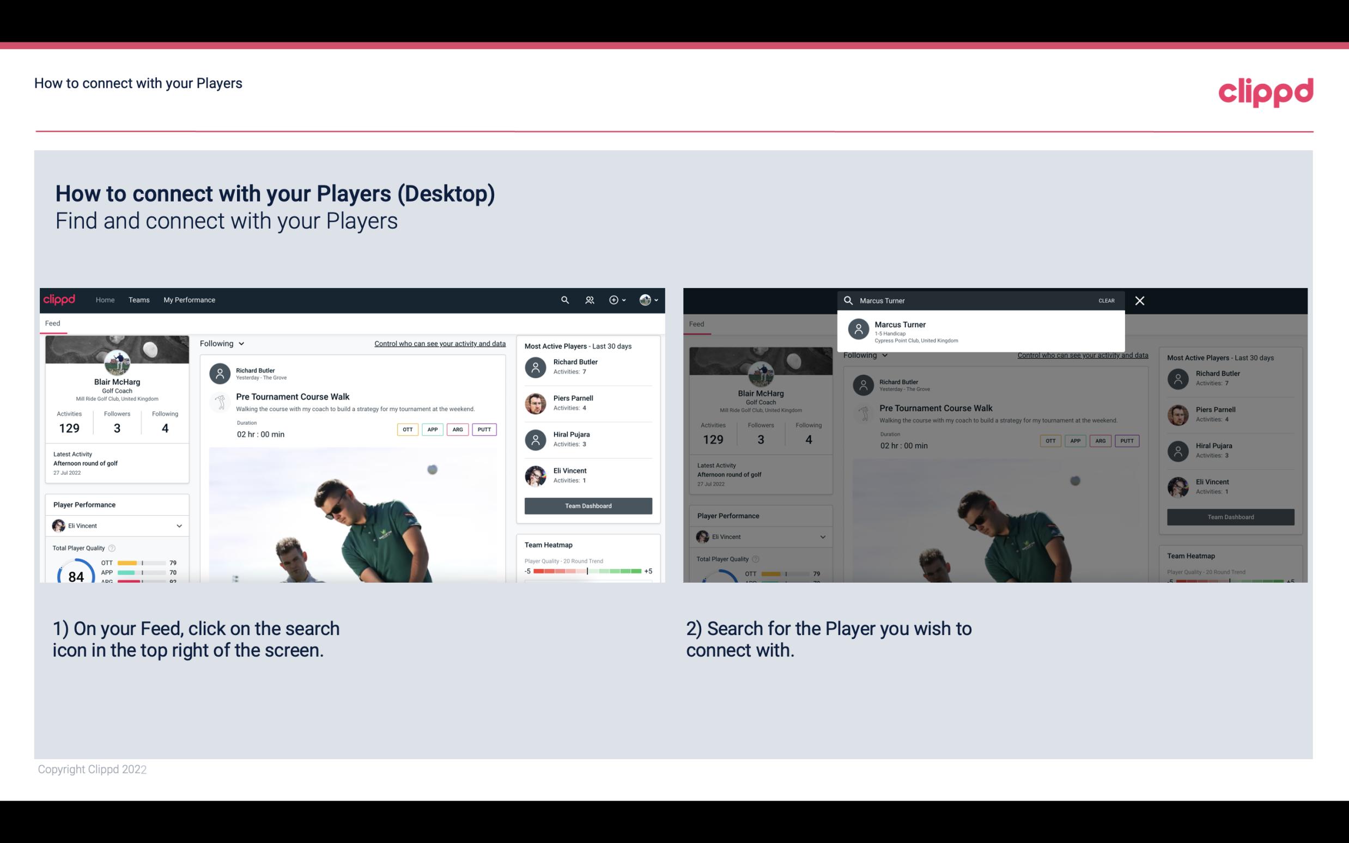Click the Team Dashboard button
The height and width of the screenshot is (843, 1349).
point(588,504)
